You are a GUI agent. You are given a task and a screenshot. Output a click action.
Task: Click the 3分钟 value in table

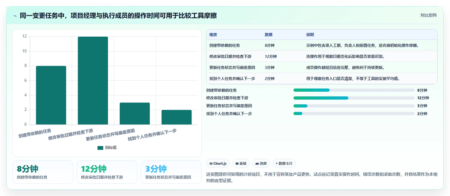pos(270,68)
